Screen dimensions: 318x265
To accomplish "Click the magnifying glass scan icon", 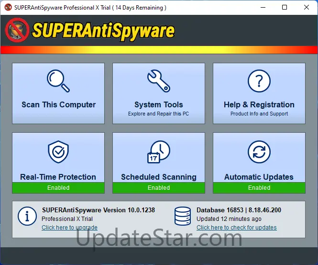I will click(58, 81).
